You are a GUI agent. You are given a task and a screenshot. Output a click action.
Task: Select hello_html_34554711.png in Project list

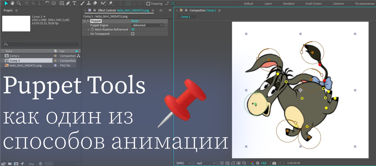click(x=26, y=65)
